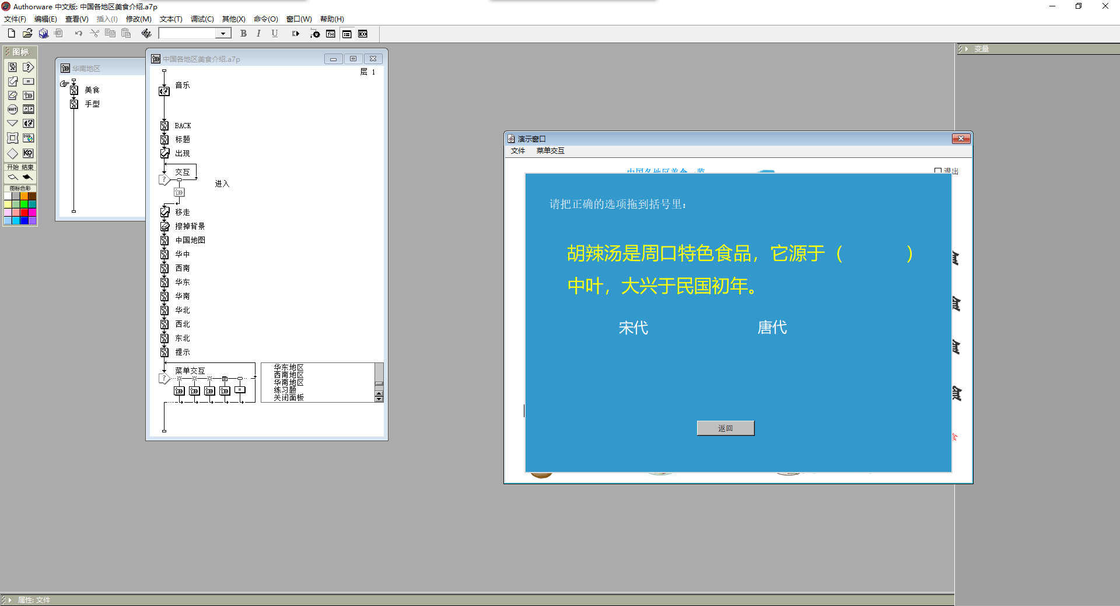Select the 擦掉背景 erase icon on the flowline
This screenshot has width=1120, height=606.
(164, 226)
